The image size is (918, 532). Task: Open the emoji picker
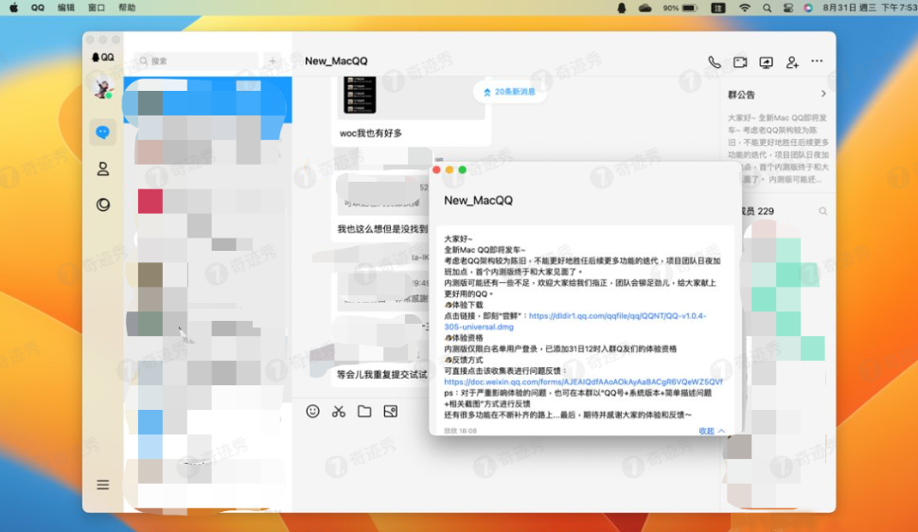pyautogui.click(x=312, y=411)
